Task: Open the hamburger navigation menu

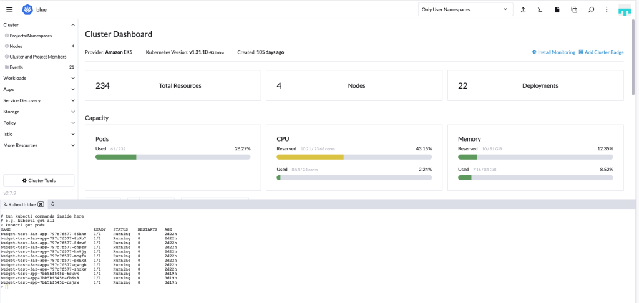Action: point(9,9)
